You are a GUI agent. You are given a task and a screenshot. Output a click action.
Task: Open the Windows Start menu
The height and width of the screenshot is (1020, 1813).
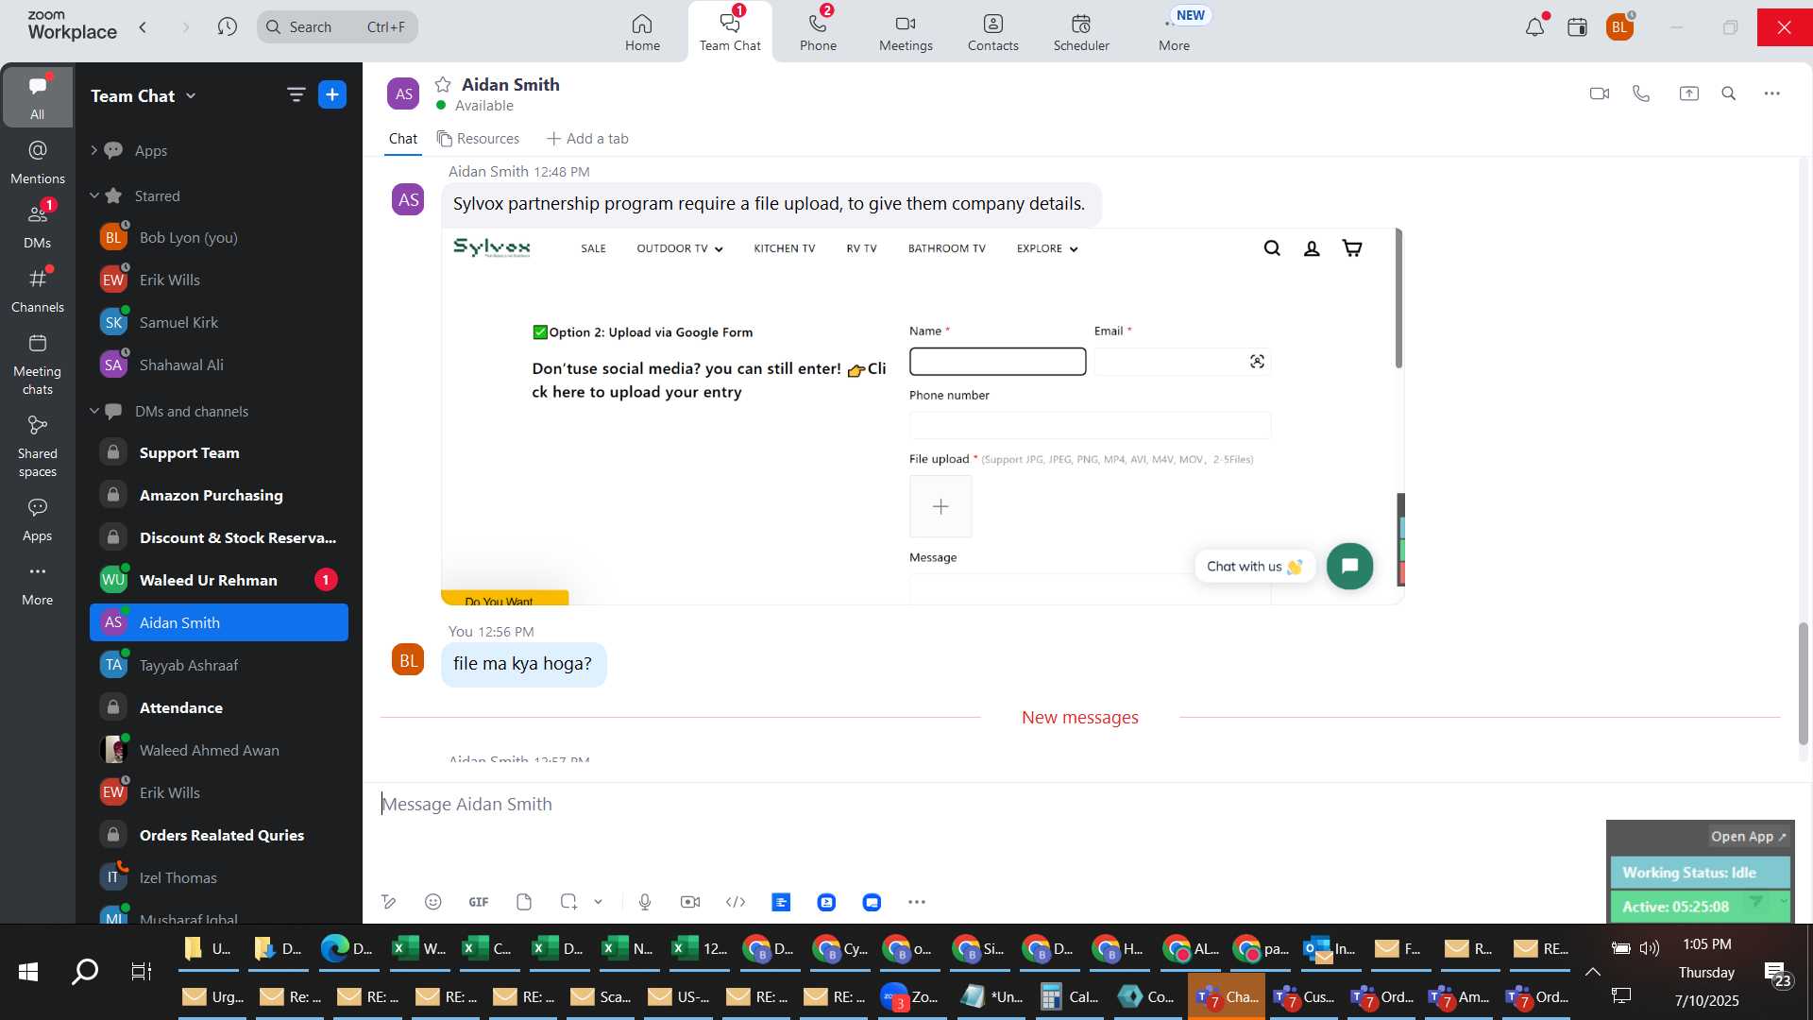(28, 972)
